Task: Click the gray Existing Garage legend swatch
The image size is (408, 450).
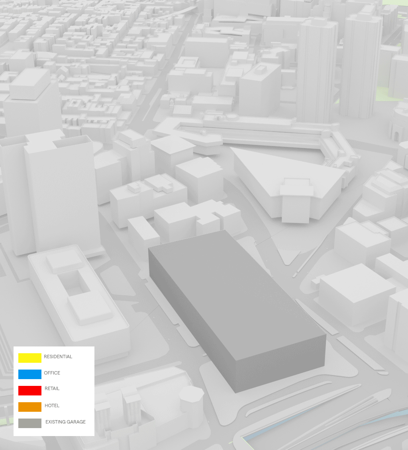Action: tap(30, 423)
